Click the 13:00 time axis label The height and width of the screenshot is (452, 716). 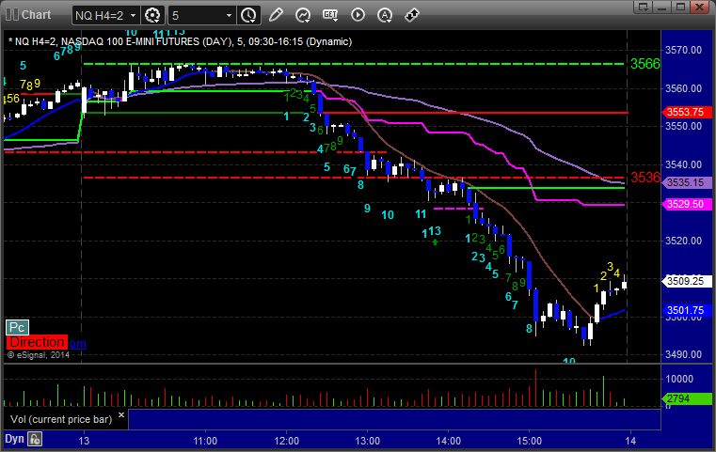pyautogui.click(x=368, y=441)
